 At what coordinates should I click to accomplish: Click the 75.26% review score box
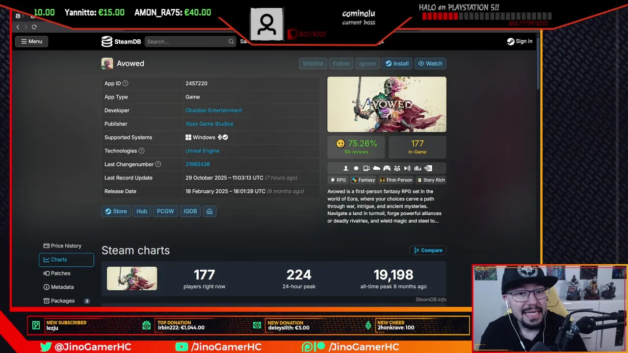(356, 147)
